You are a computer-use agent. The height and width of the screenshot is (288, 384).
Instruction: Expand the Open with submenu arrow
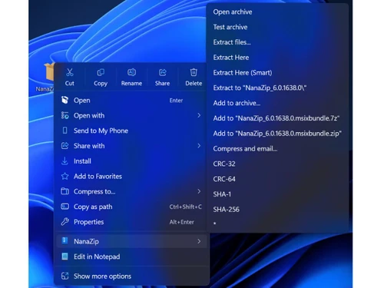pos(199,115)
